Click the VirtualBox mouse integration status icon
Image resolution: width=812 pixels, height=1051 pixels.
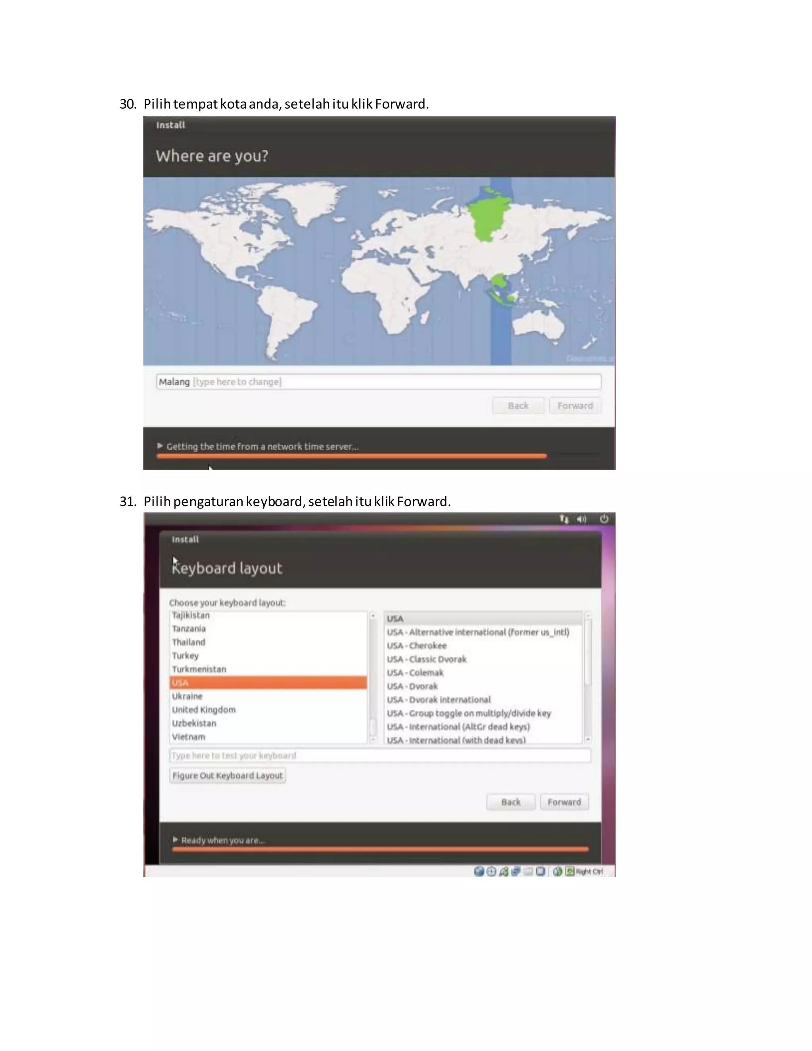point(557,871)
